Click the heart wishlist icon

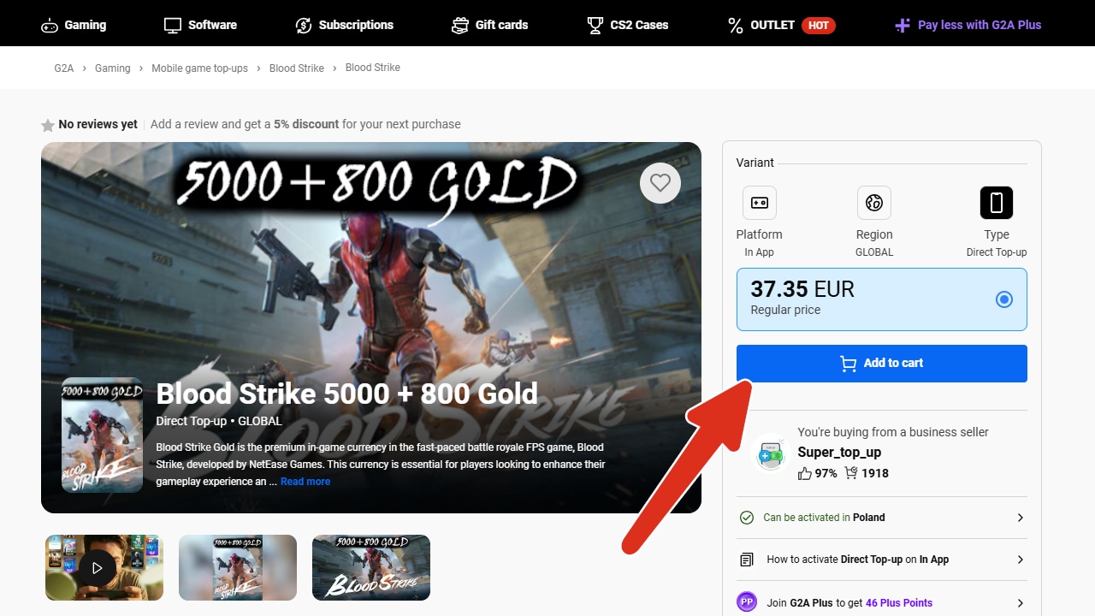(x=660, y=183)
